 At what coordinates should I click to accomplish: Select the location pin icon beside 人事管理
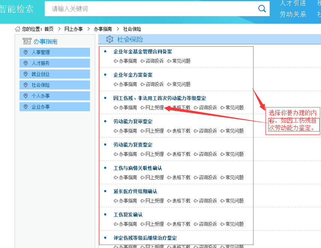pyautogui.click(x=25, y=52)
